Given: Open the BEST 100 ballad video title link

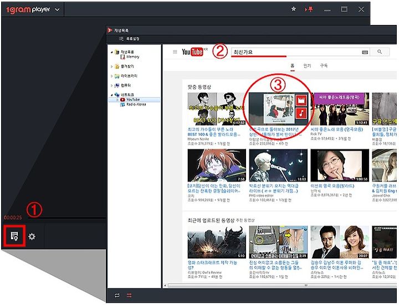Looking at the screenshot, I should click(214, 132).
